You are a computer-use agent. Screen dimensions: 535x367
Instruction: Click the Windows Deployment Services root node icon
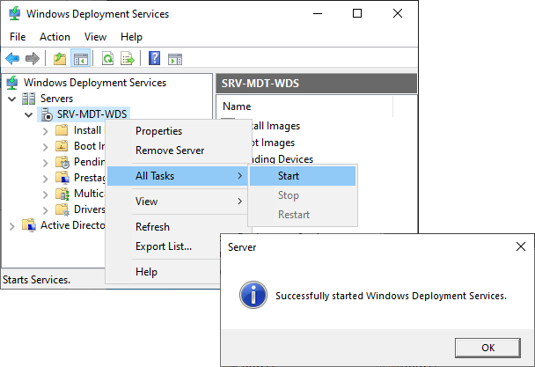coord(12,83)
